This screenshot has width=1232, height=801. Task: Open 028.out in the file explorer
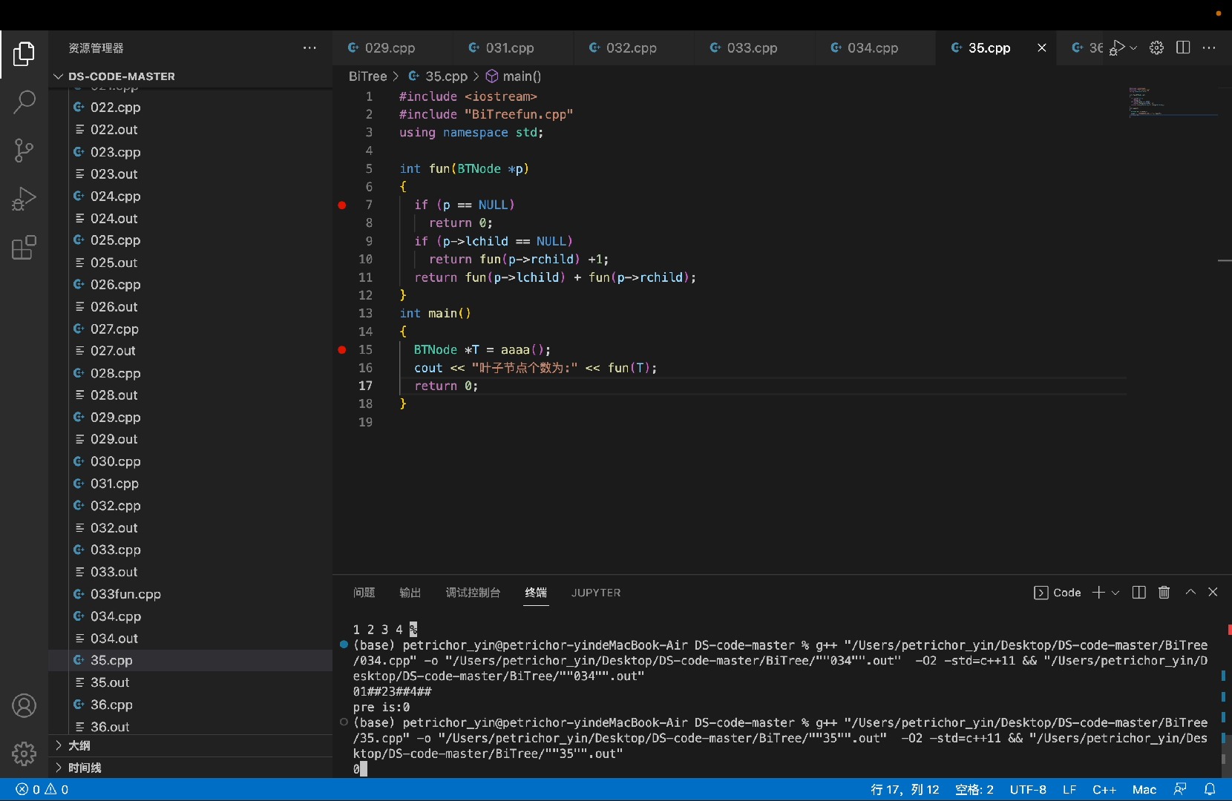(x=191, y=395)
